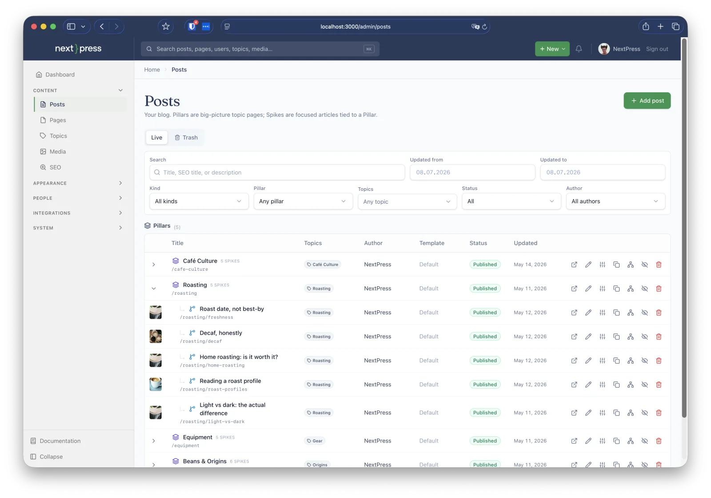The width and height of the screenshot is (711, 498).
Task: Hide the Café Culture pillar via eye icon
Action: click(645, 265)
